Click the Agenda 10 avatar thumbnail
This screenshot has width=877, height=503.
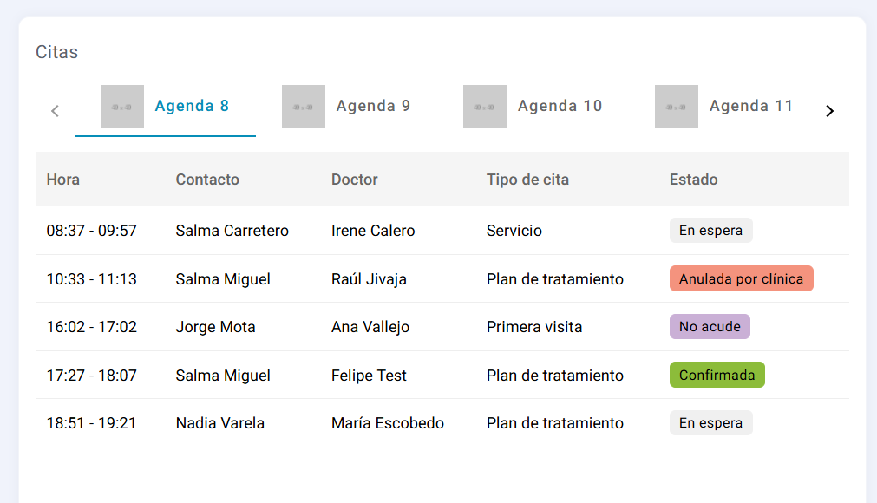pos(484,107)
